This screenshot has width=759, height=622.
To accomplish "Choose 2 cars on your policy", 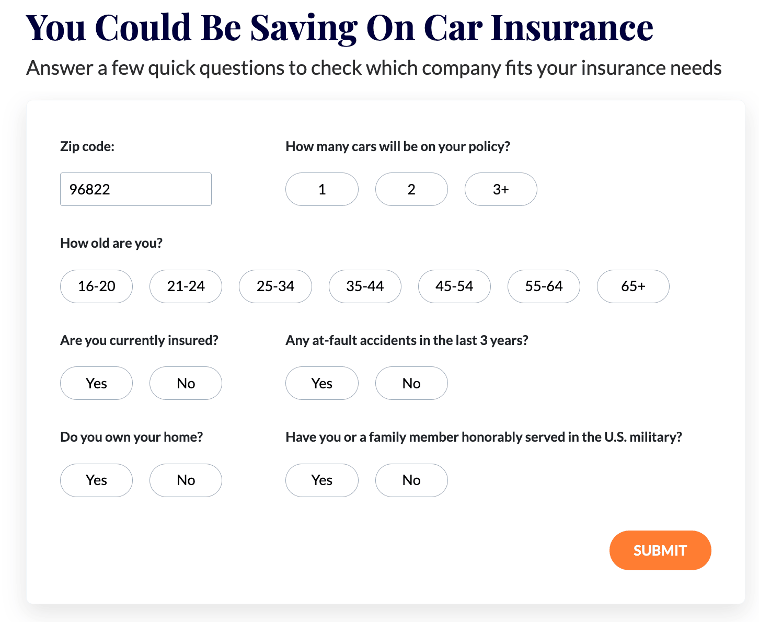I will coord(411,189).
